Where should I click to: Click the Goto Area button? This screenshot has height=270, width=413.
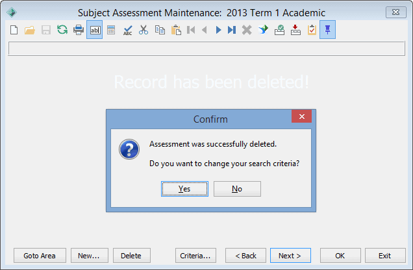pyautogui.click(x=40, y=256)
